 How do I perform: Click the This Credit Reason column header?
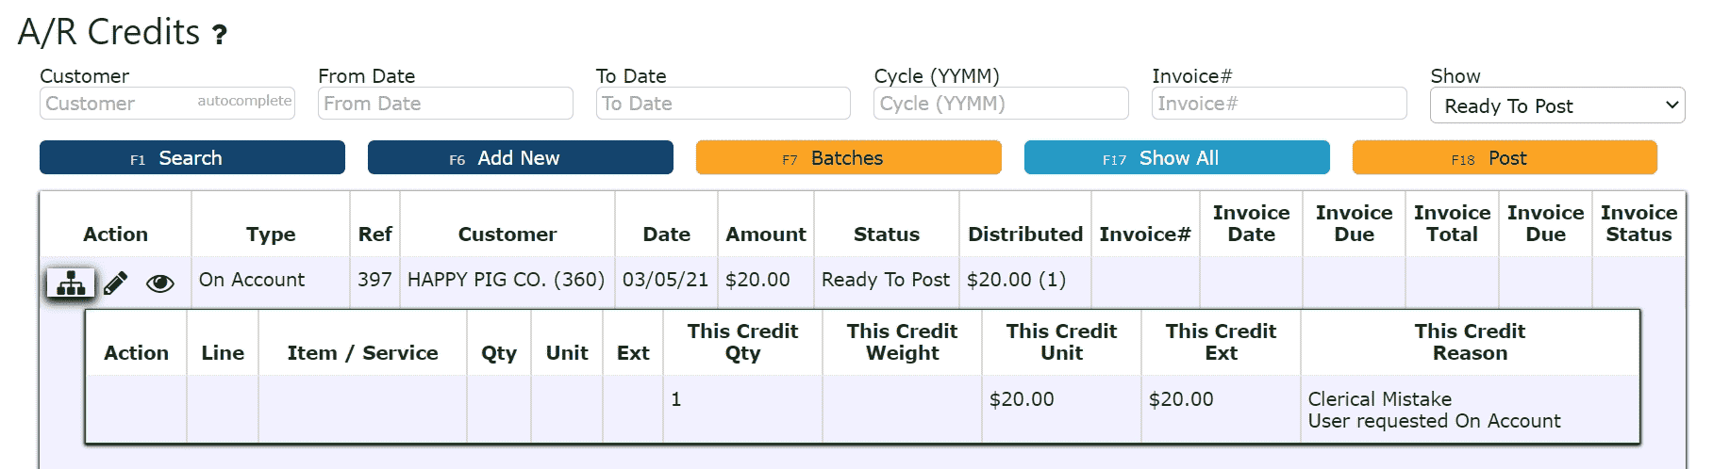tap(1470, 342)
